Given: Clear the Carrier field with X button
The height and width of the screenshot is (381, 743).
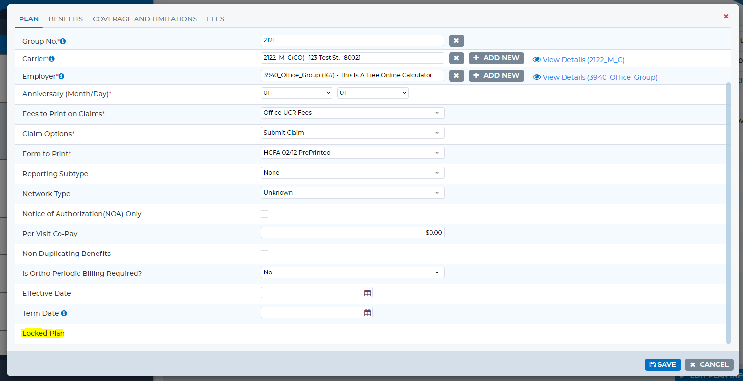Looking at the screenshot, I should click(x=456, y=58).
